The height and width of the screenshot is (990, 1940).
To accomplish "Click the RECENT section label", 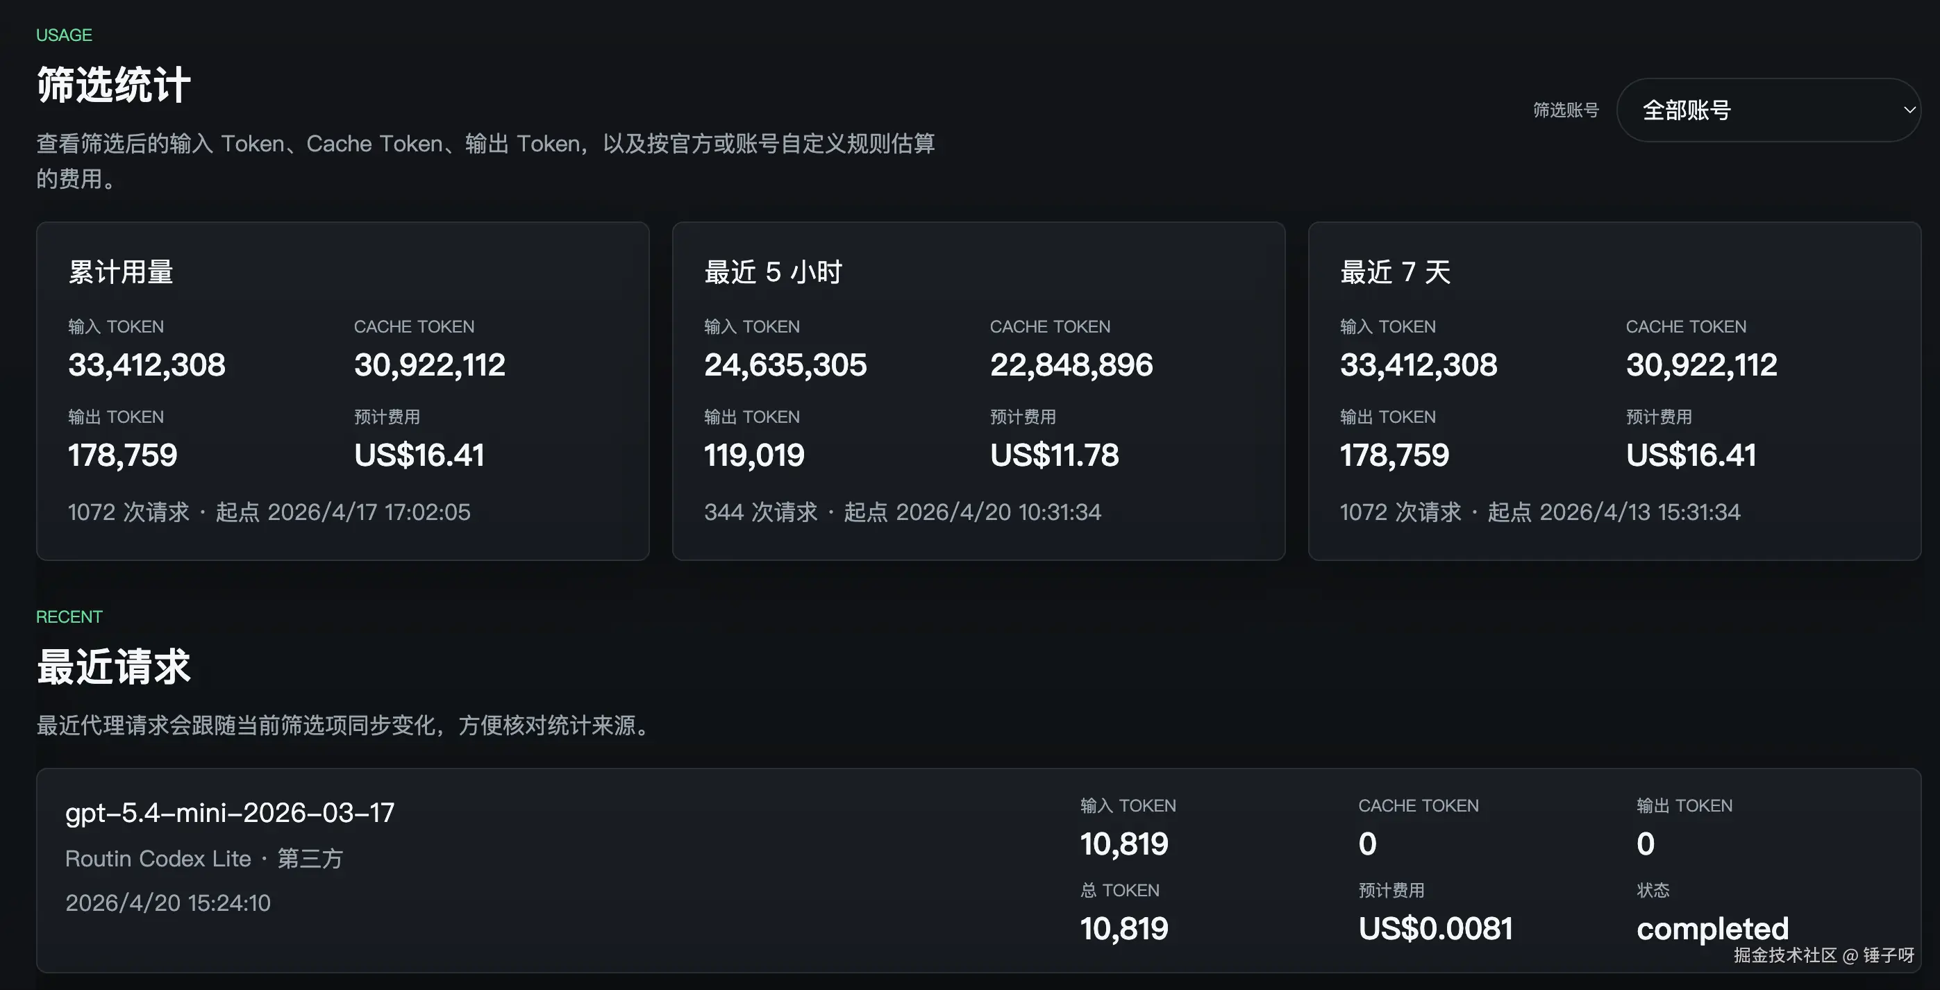I will (69, 616).
